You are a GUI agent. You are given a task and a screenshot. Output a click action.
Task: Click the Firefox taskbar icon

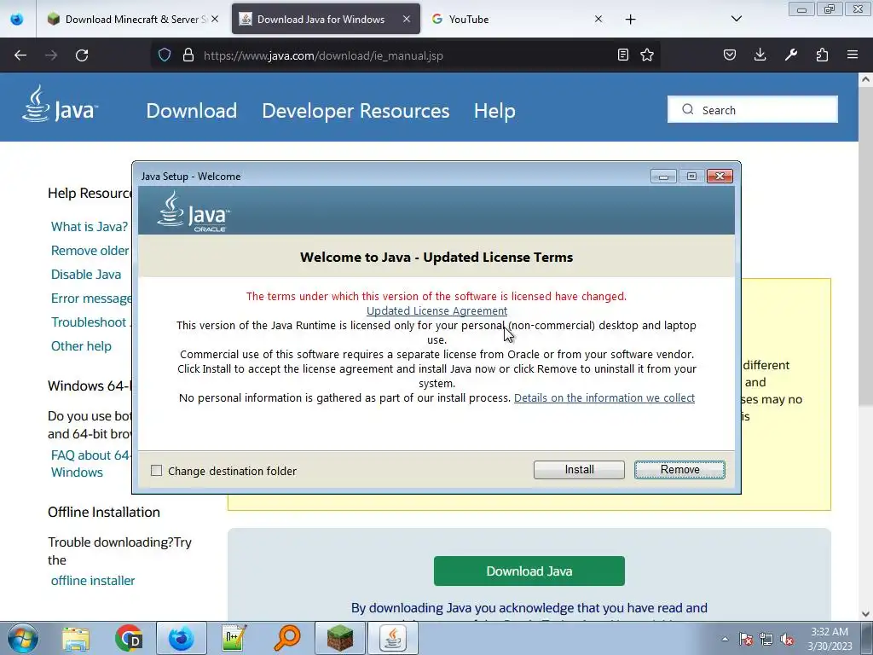pyautogui.click(x=182, y=638)
